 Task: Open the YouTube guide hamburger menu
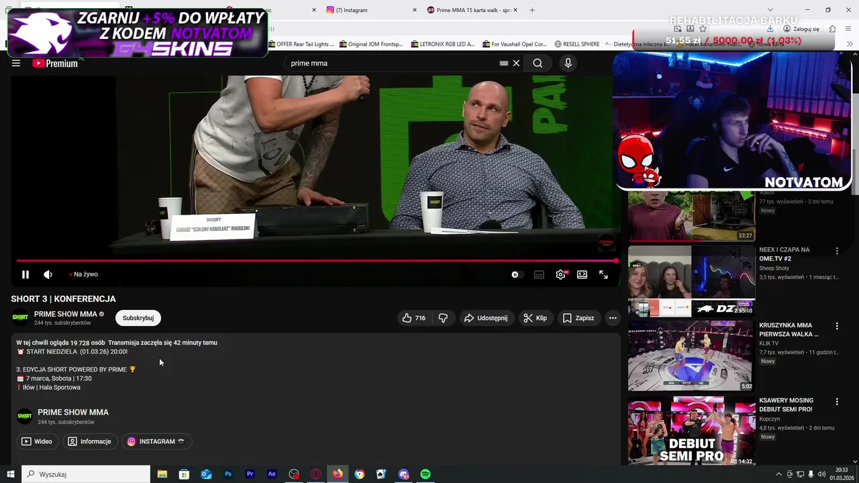pyautogui.click(x=16, y=63)
